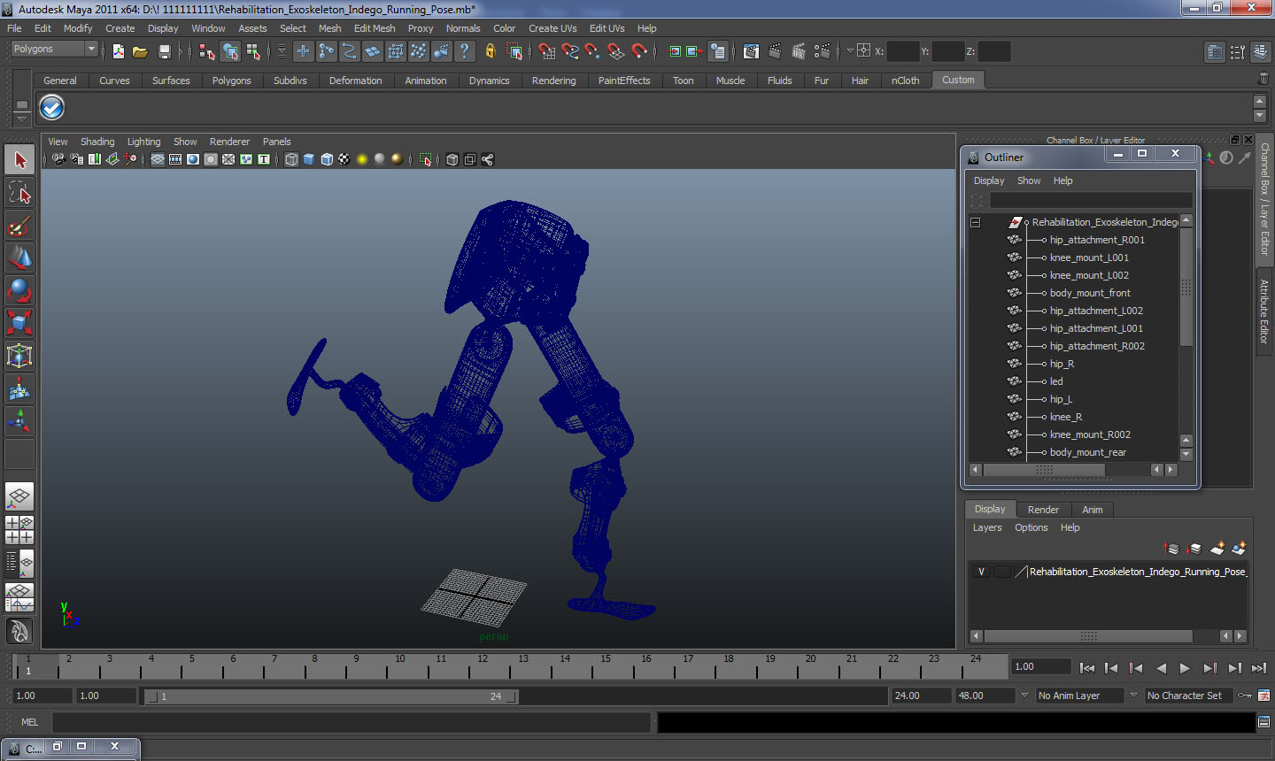Select body_mount_front in Outliner
Viewport: 1275px width, 761px height.
point(1090,293)
